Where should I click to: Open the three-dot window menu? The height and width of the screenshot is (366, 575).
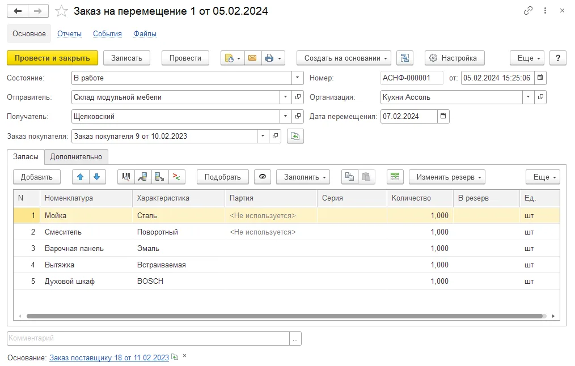pos(546,11)
